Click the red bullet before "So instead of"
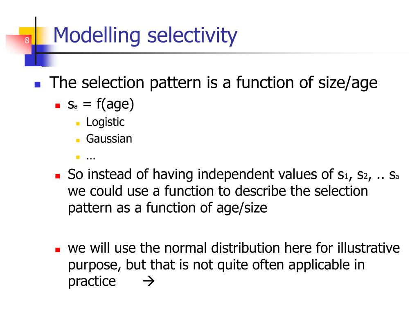Screen dimensions: 419x314 57,176
